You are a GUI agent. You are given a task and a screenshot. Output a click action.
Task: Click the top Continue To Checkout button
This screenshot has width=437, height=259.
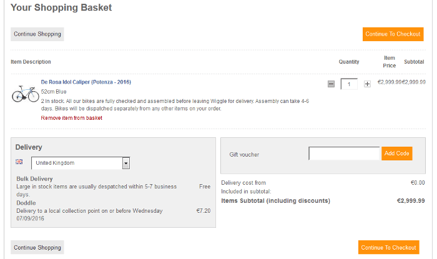pos(393,34)
